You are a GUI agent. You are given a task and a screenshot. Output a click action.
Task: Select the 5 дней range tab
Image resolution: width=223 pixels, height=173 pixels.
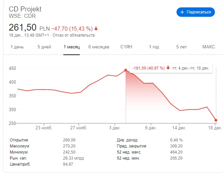44,47
